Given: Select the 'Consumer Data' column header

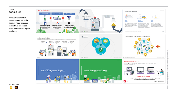Looking at the screenshot, I should point(45,14).
